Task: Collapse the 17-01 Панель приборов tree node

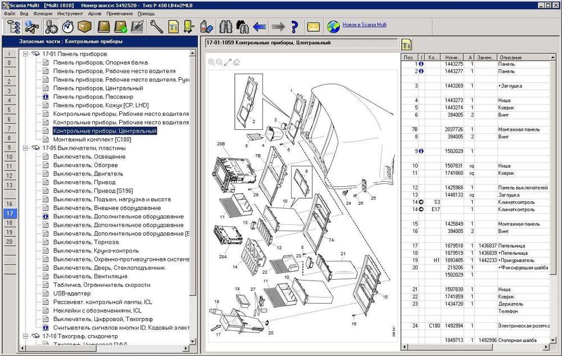Action: 25,54
